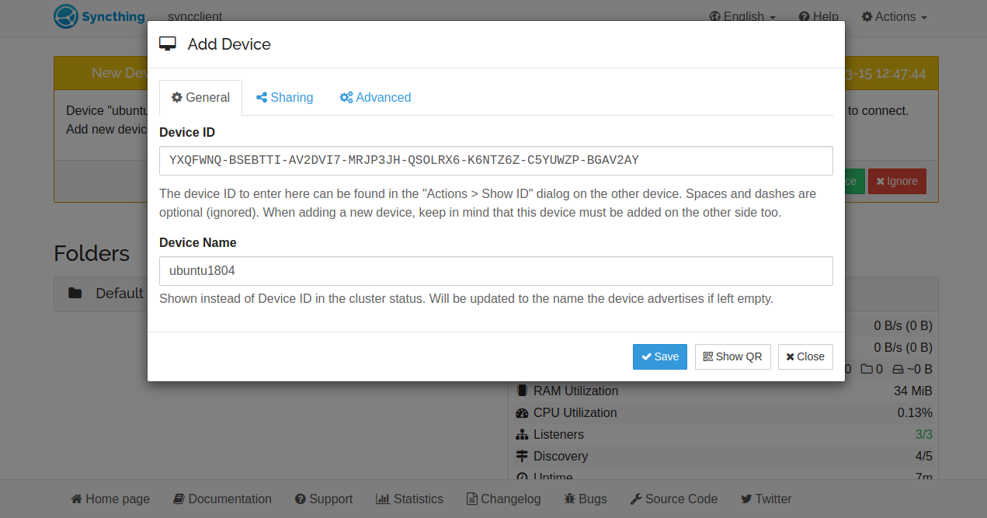The width and height of the screenshot is (987, 518).
Task: Open the Help link
Action: tap(818, 16)
